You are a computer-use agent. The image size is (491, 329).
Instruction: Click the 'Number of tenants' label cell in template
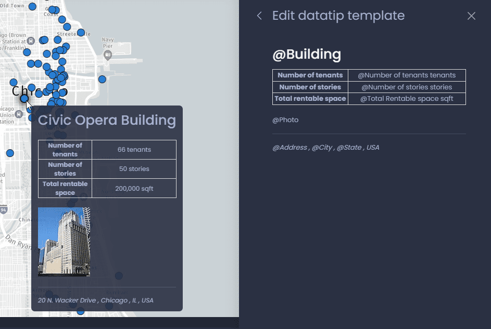click(310, 75)
